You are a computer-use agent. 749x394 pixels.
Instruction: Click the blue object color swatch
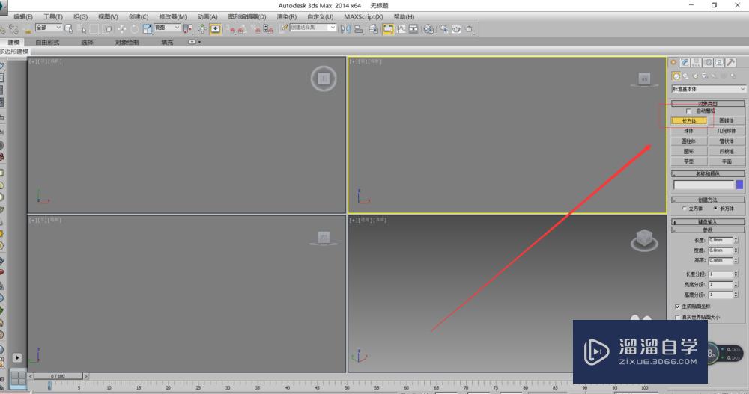click(x=739, y=185)
